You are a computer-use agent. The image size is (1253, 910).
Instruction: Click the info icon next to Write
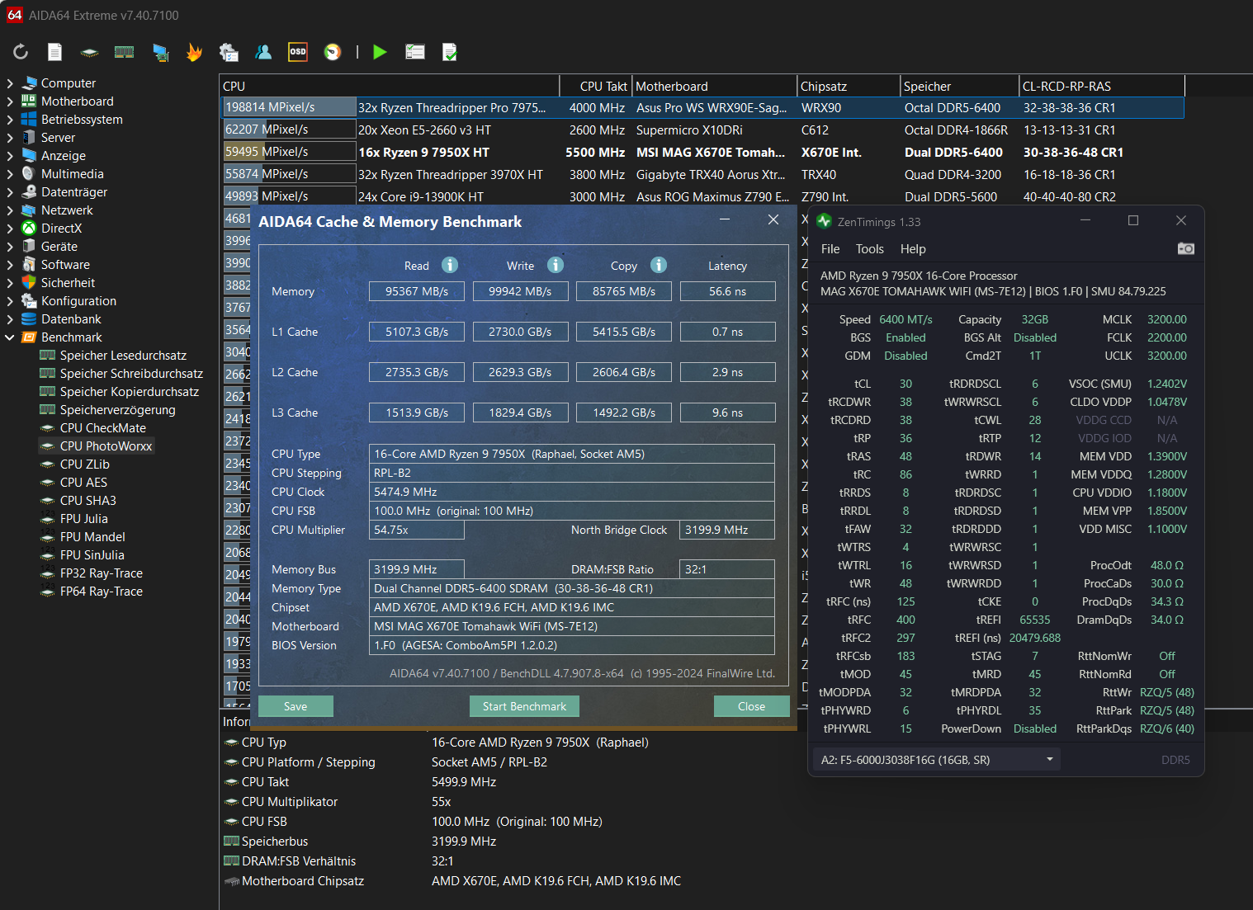coord(556,265)
